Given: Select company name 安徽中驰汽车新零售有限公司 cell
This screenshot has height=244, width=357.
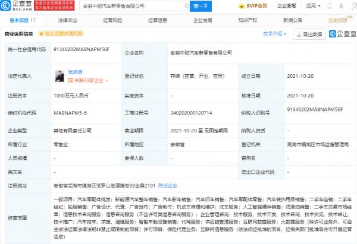Looking at the screenshot, I should pos(201,53).
